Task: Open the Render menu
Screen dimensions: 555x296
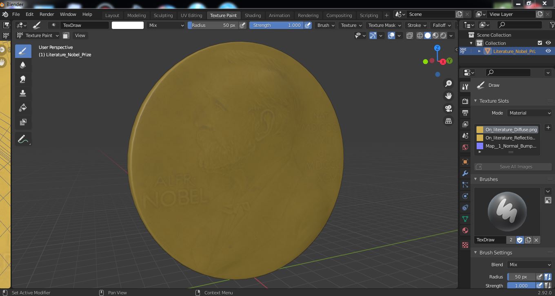Action: (x=47, y=14)
